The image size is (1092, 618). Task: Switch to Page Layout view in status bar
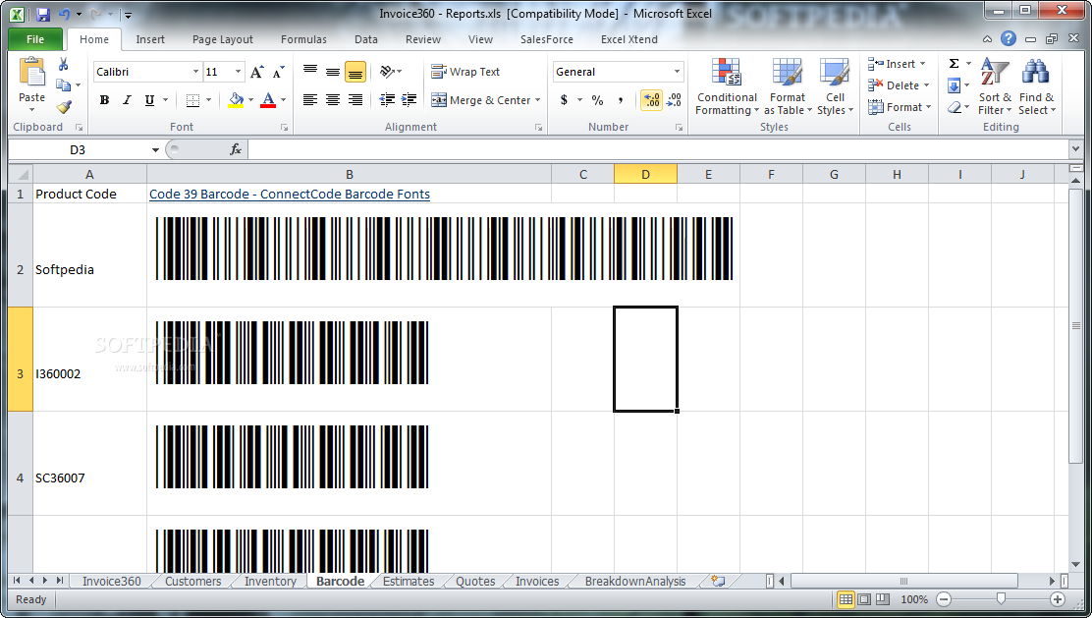click(x=864, y=599)
